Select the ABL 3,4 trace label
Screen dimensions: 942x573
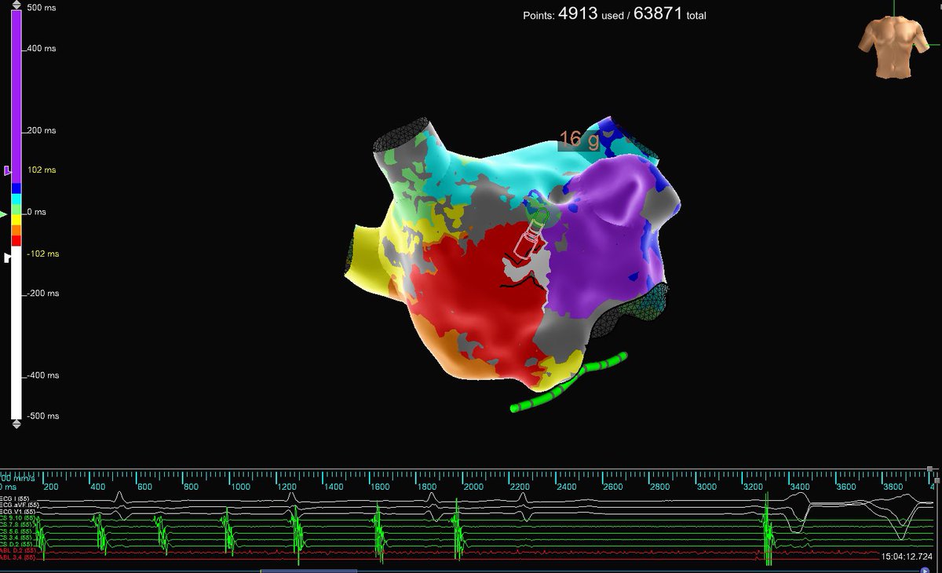(x=20, y=558)
